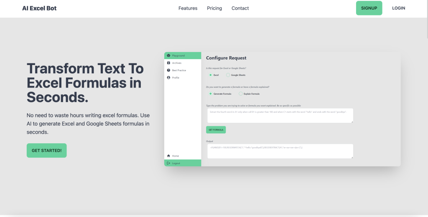The width and height of the screenshot is (428, 217).
Task: Click the Home sidebar label
Action: pos(176,156)
